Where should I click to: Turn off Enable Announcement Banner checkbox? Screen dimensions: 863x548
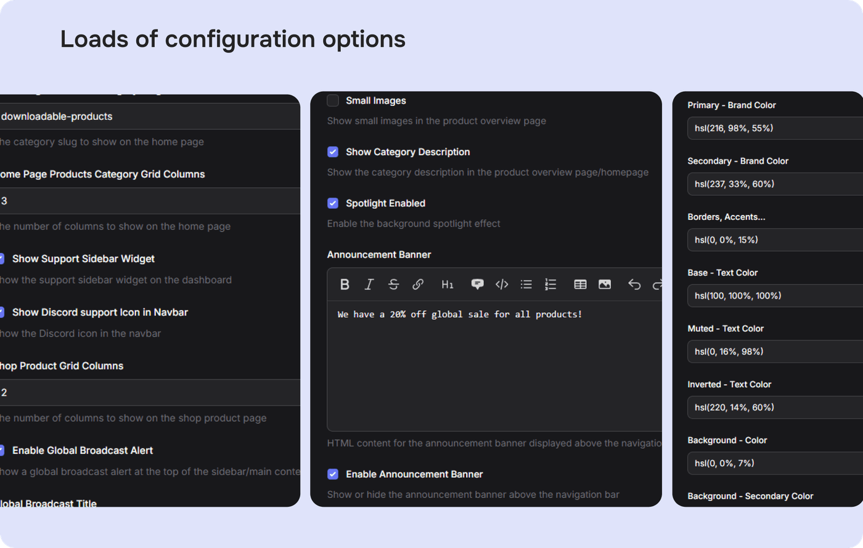[333, 474]
